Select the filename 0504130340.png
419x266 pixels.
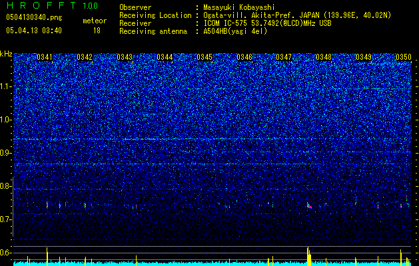click(34, 17)
